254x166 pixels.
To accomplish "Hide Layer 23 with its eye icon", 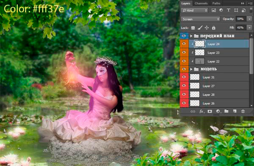I will pos(184,52).
